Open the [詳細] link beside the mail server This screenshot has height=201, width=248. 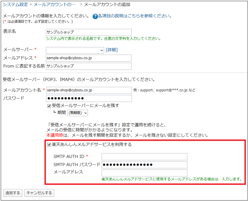click(111, 50)
